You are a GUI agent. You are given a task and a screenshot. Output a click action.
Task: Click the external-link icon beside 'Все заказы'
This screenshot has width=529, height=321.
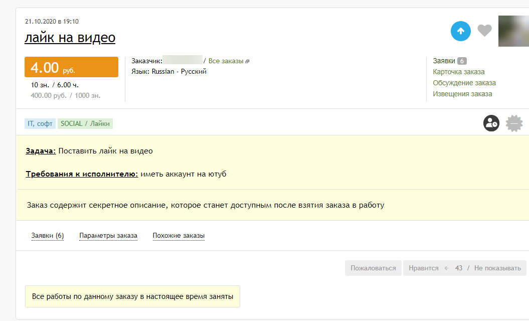247,61
